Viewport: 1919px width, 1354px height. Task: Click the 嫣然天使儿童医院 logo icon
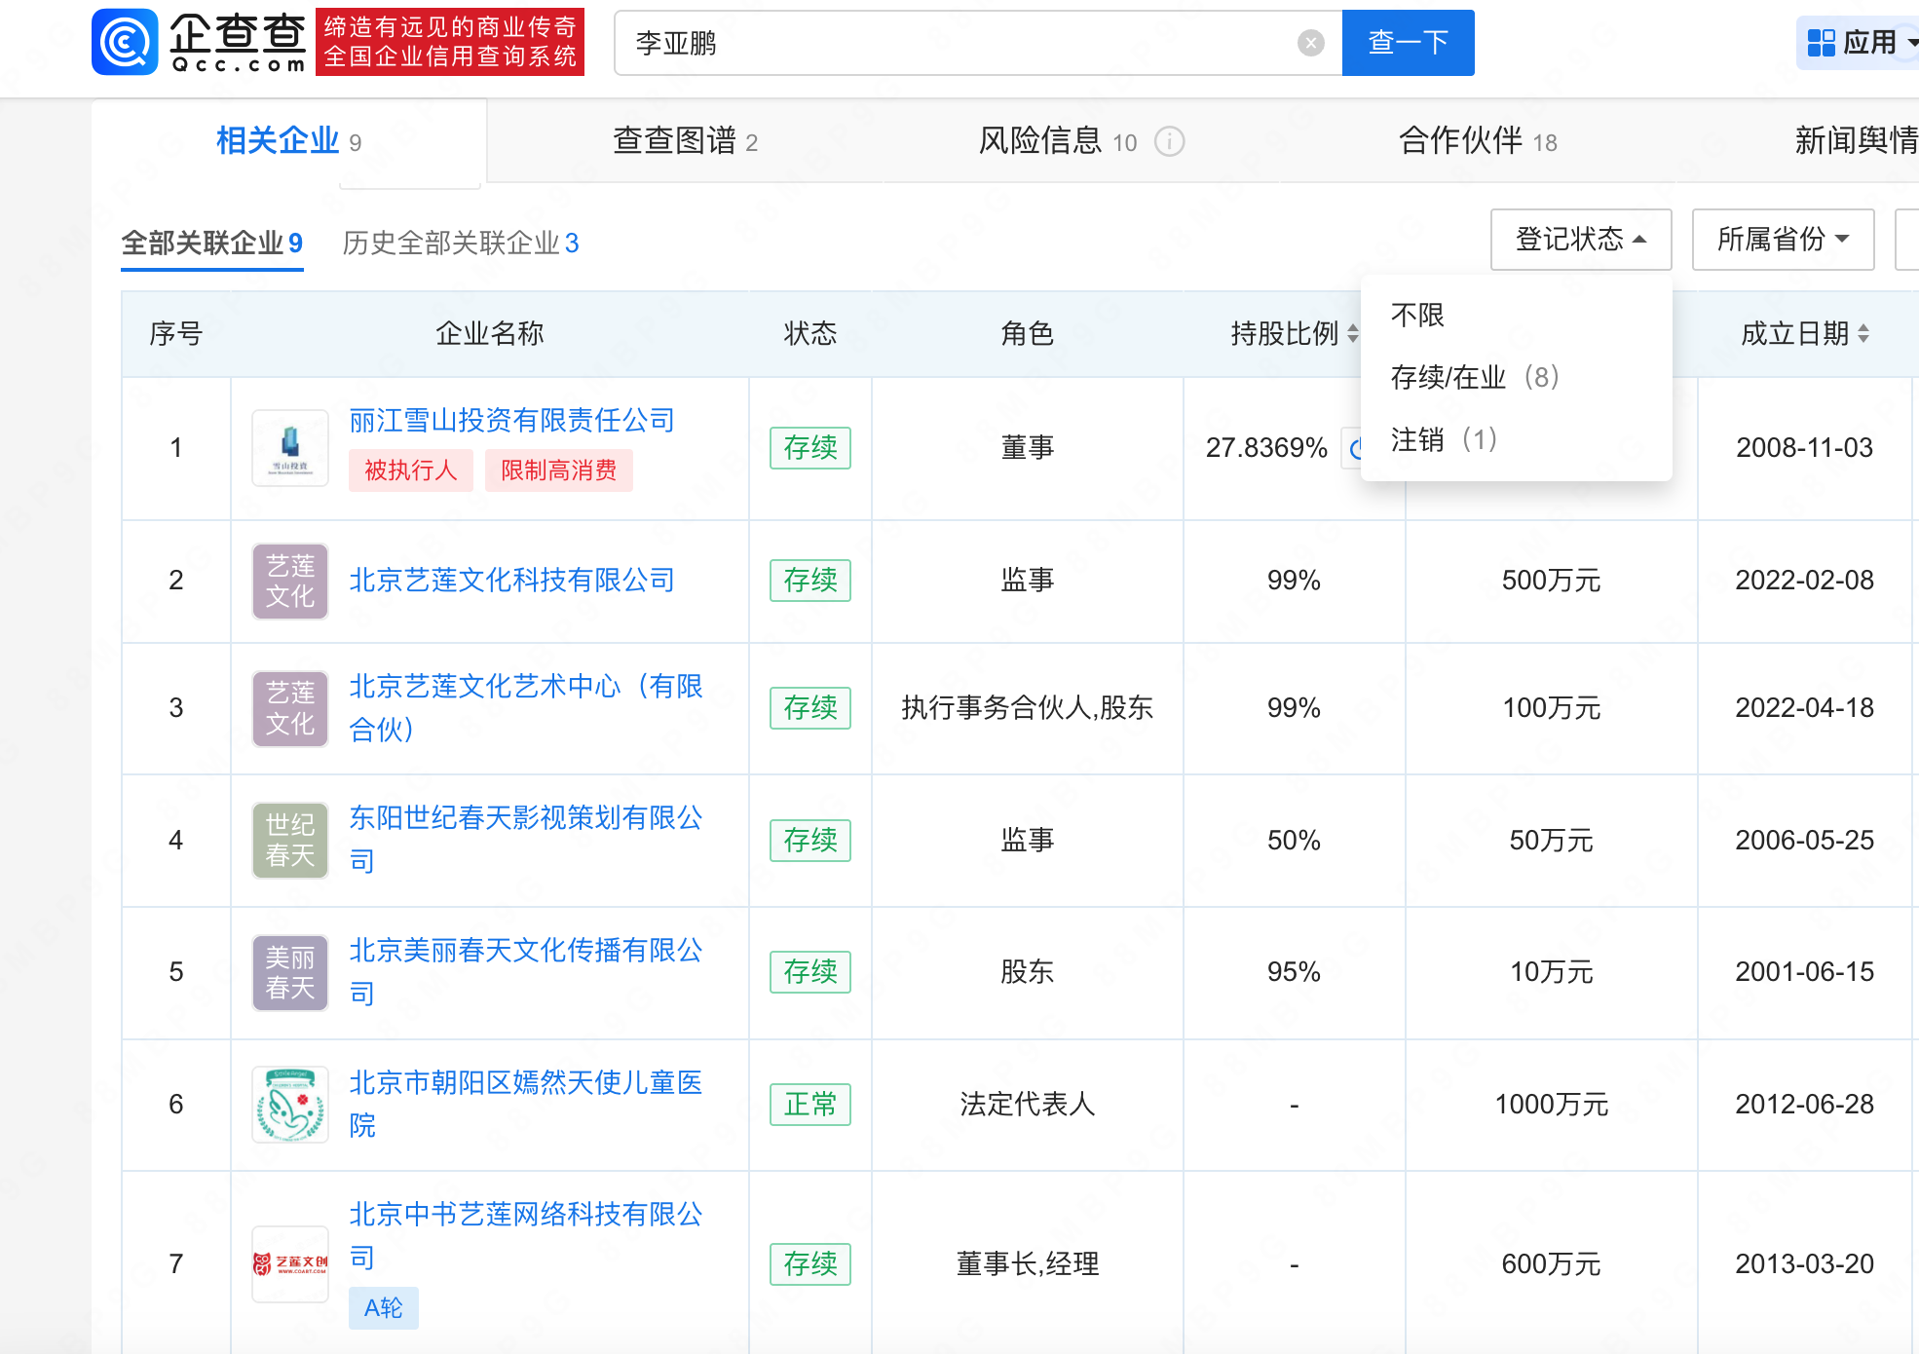(290, 1104)
